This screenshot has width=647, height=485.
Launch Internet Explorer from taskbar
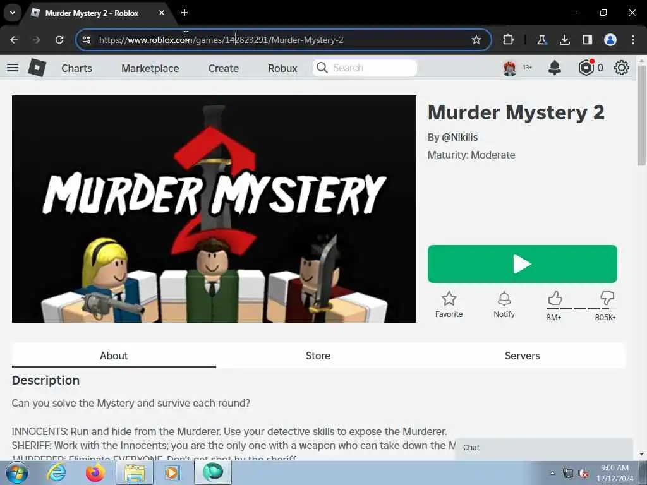pos(56,472)
